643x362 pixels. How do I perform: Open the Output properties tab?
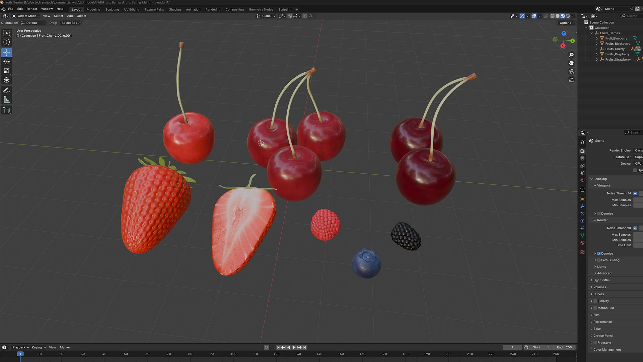click(x=582, y=158)
